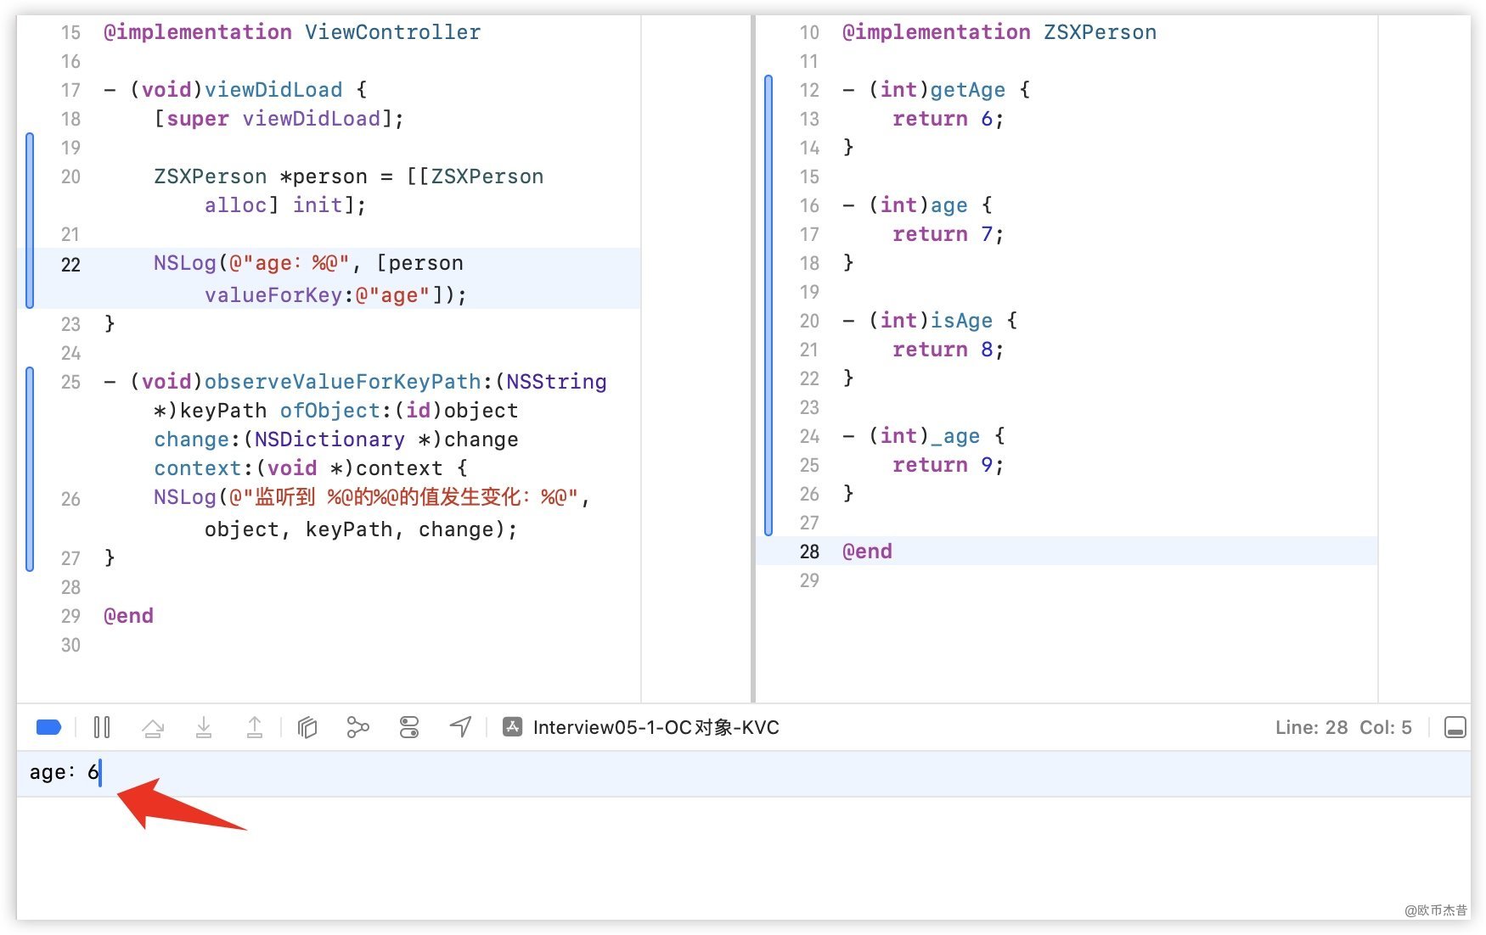
Task: Click the Line 28 Col 5 indicator
Action: pos(1342,727)
